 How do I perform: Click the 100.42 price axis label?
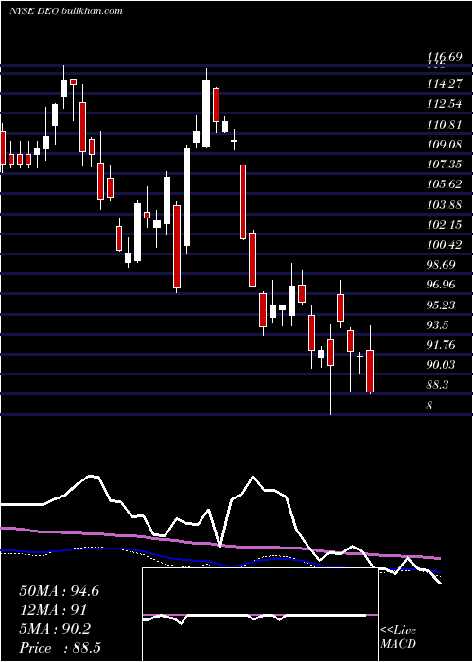(444, 244)
